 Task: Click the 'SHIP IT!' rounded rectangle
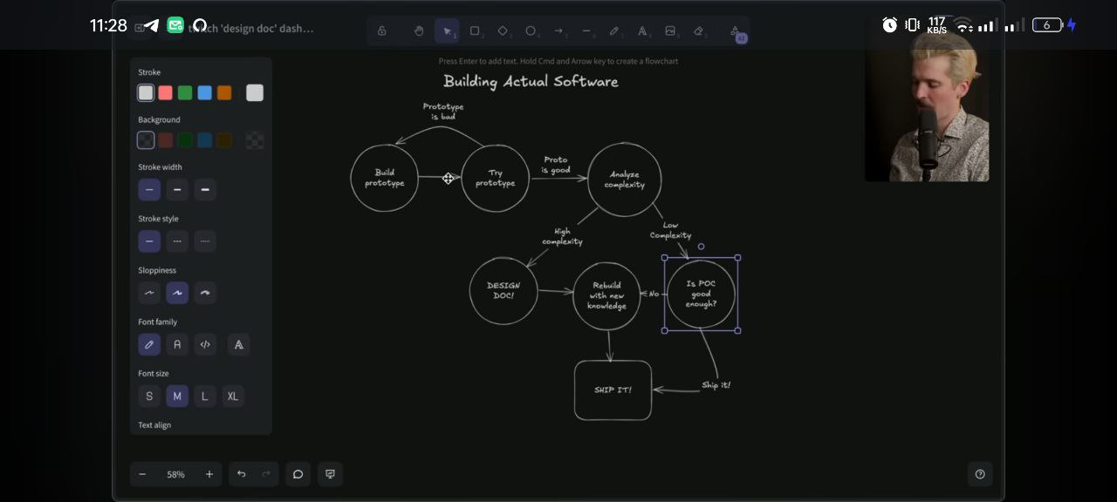pos(613,390)
